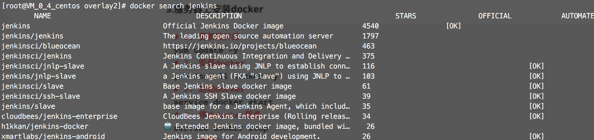The image size is (594, 140).
Task: Click the Official Jenkins Docker image description
Action: pos(223,26)
